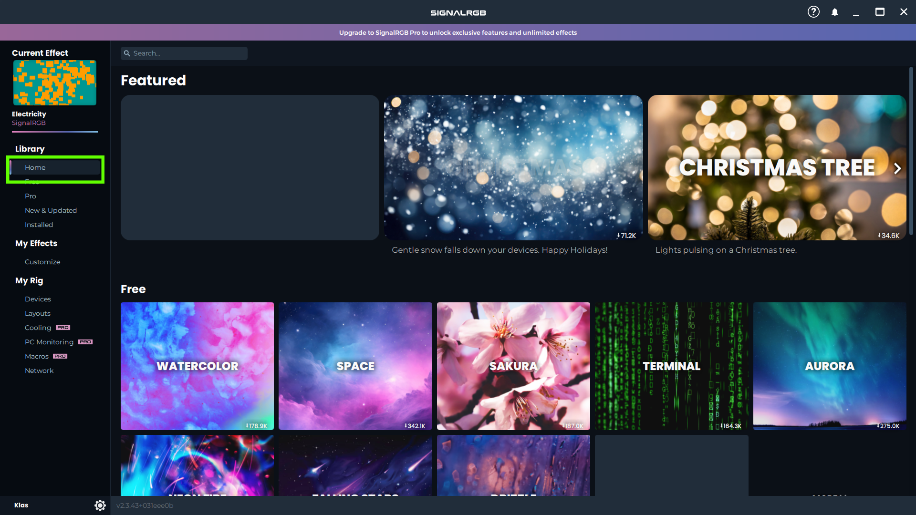Click the search magnifier icon
Screen dimensions: 916x515
click(x=127, y=53)
